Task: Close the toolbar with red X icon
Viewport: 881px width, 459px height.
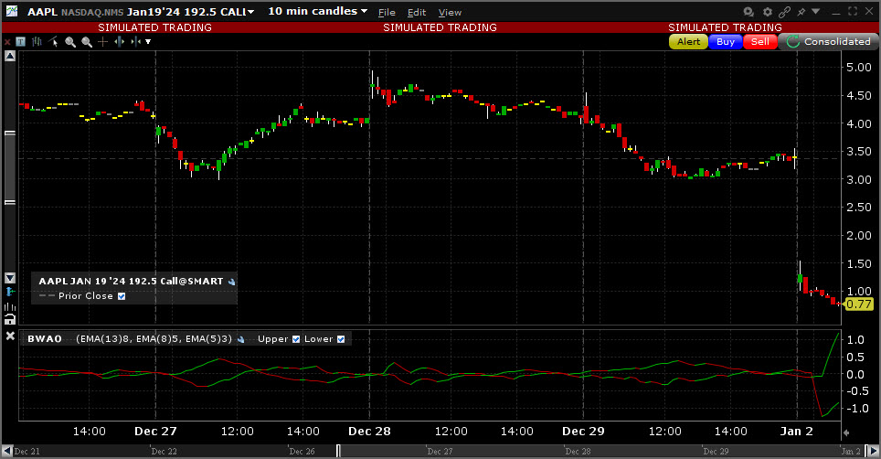Action: (7, 41)
